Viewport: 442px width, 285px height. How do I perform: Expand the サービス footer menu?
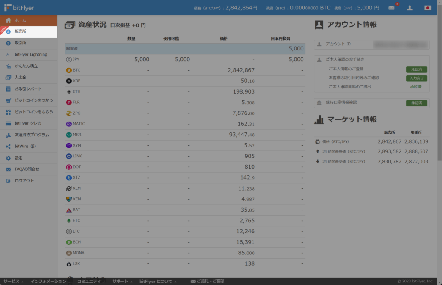[x=13, y=282]
